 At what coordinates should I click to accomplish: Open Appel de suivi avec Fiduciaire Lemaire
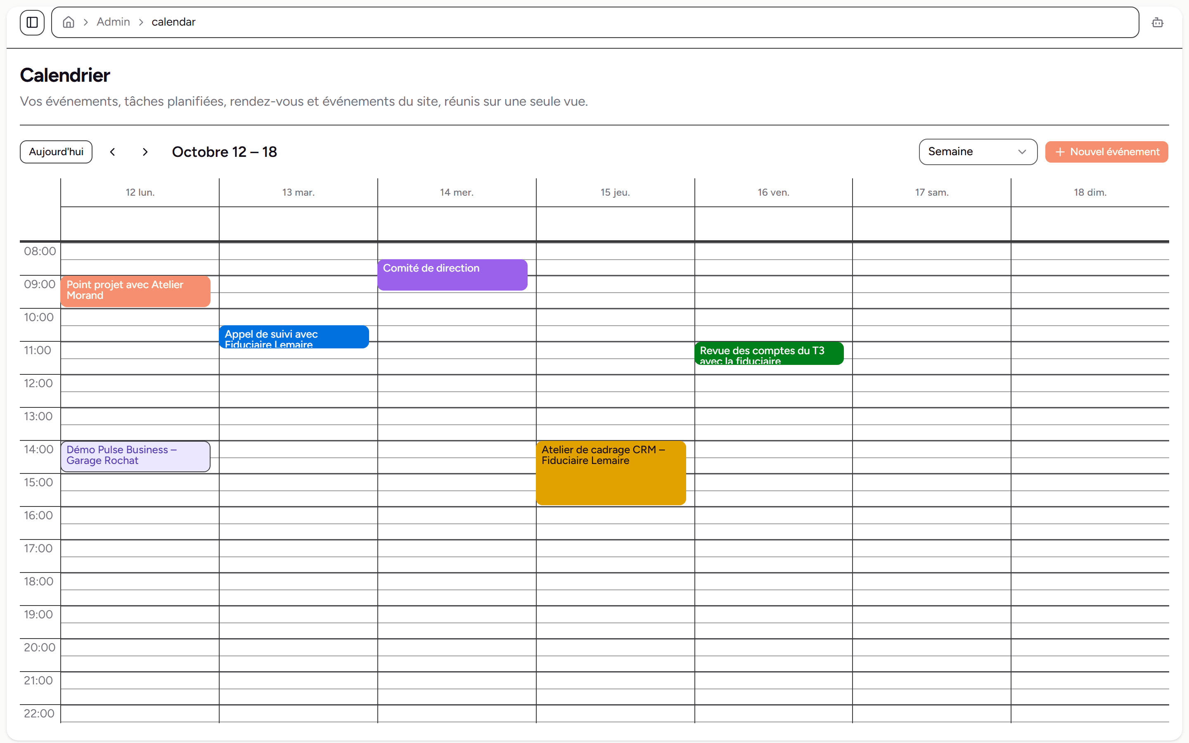click(x=294, y=337)
